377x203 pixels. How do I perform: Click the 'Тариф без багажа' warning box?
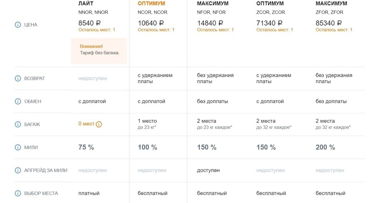click(99, 50)
